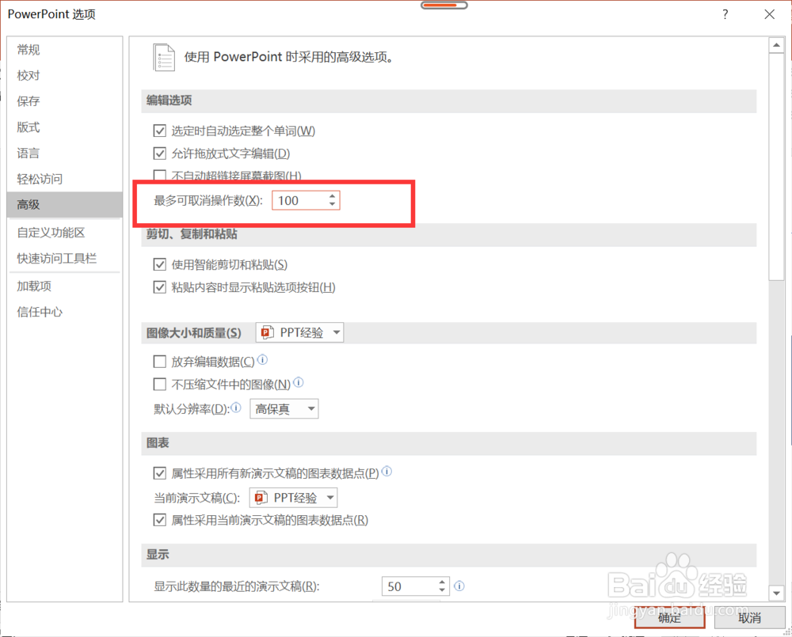Enable 不压缩文件中的图像 checkbox
Viewport: 792px width, 637px height.
[x=160, y=384]
